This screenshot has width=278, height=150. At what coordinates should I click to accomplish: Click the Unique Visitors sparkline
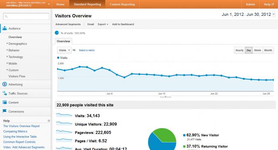coord(64,123)
